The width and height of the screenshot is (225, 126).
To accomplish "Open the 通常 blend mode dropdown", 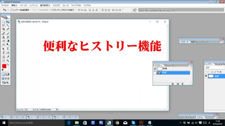I will tap(215, 68).
